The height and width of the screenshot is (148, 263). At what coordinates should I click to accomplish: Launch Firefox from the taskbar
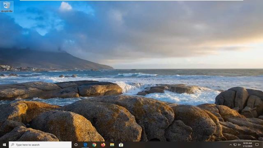tap(103, 145)
